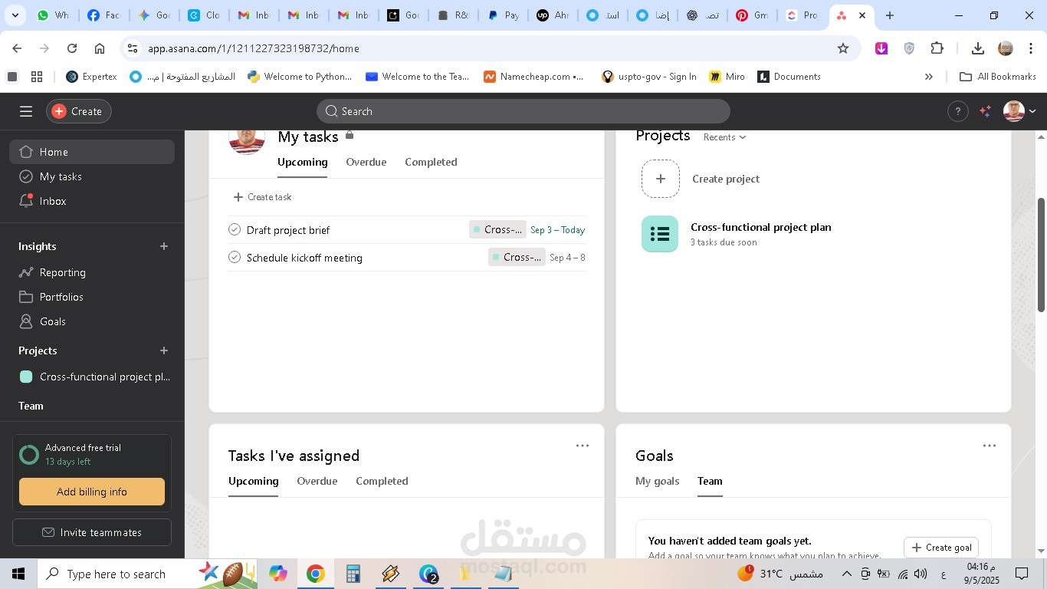Click the Cross-functional project plan list icon
This screenshot has height=589, width=1047.
pos(660,234)
